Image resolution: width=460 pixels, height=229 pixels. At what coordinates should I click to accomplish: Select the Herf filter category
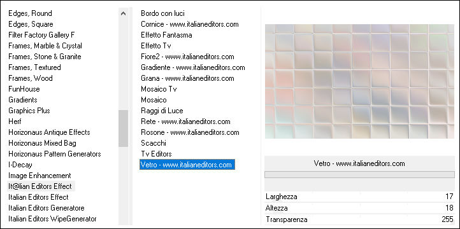[x=15, y=121]
